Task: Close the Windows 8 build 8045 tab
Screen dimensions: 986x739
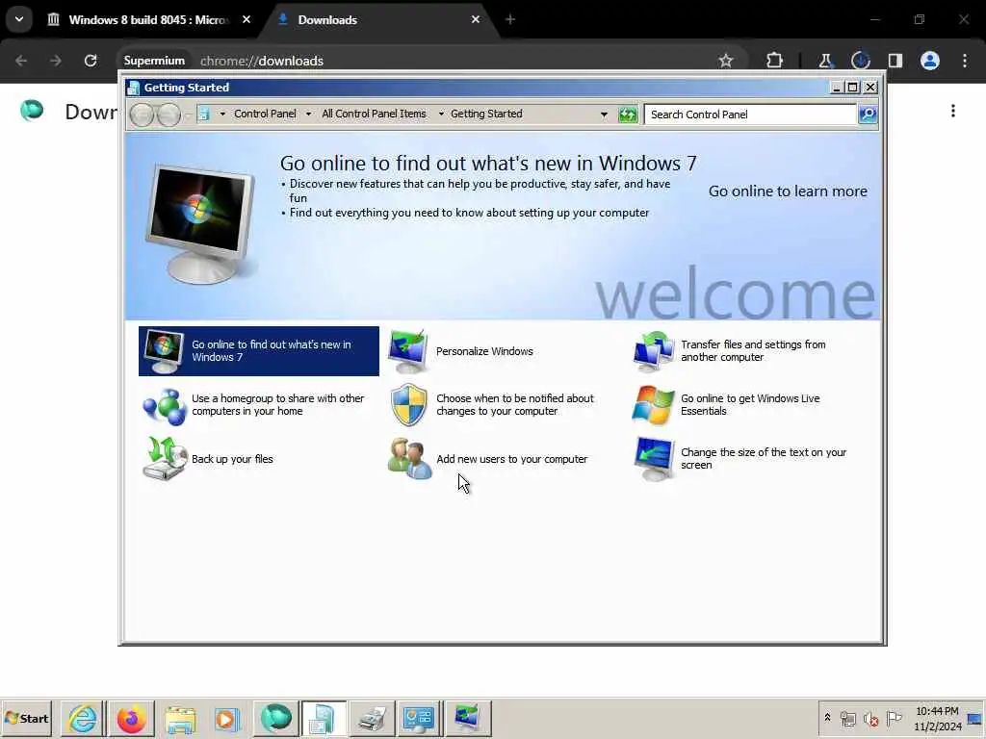Action: (246, 19)
